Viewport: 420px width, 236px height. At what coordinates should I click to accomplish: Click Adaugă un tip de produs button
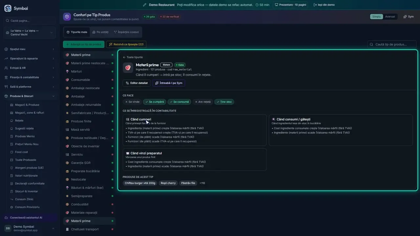pos(84,44)
